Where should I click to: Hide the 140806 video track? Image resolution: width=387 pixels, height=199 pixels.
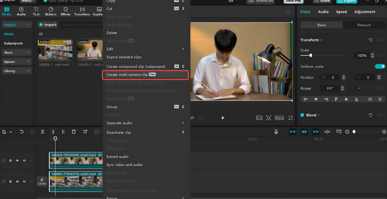click(17, 182)
